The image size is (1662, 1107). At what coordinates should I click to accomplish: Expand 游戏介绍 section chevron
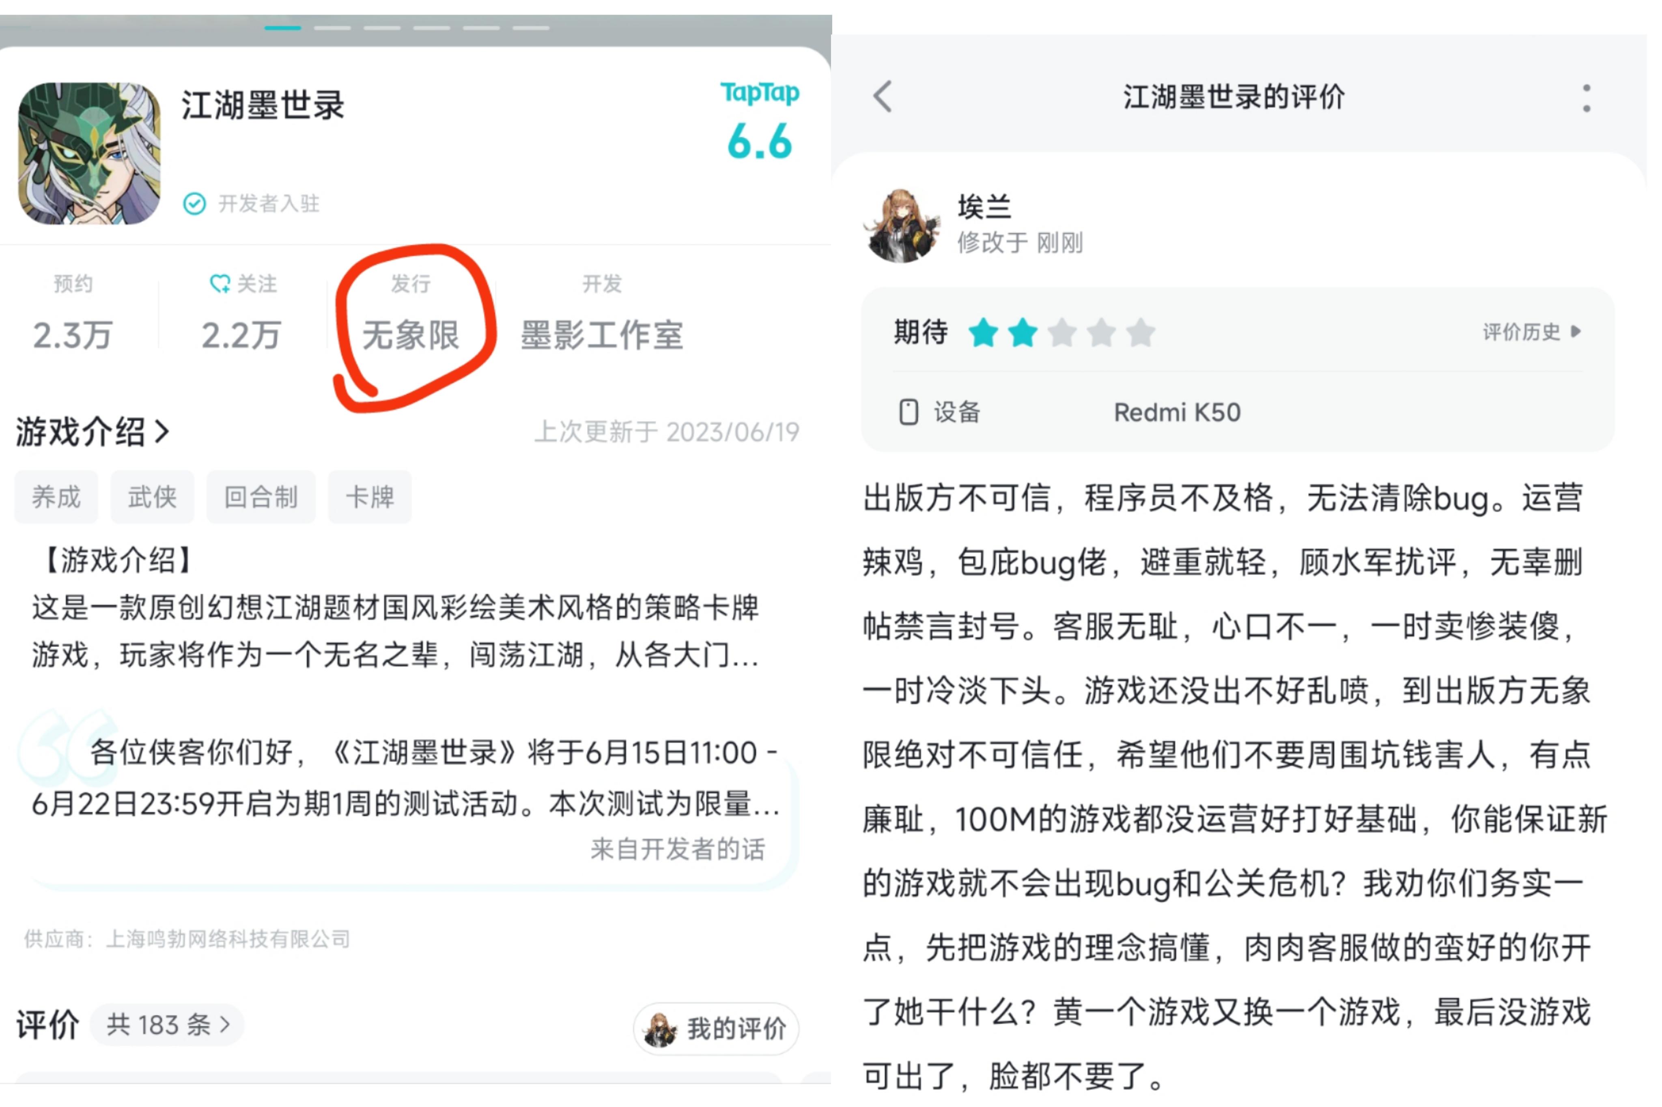162,432
